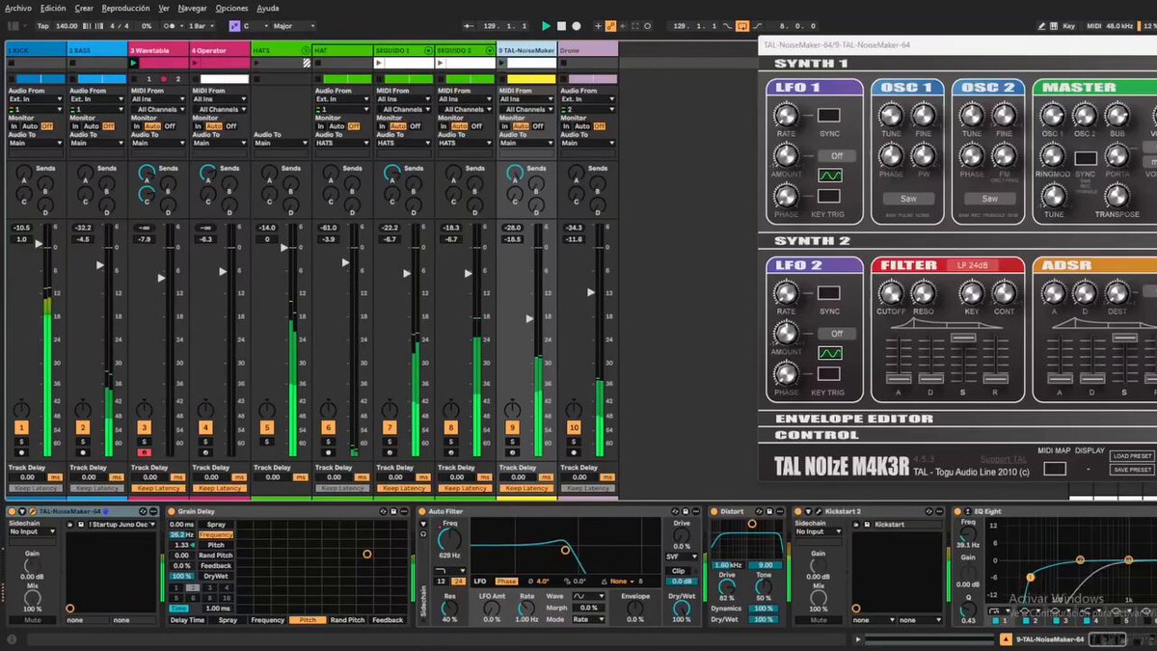The width and height of the screenshot is (1157, 651).
Task: Open the Major scale dropdown
Action: (292, 26)
